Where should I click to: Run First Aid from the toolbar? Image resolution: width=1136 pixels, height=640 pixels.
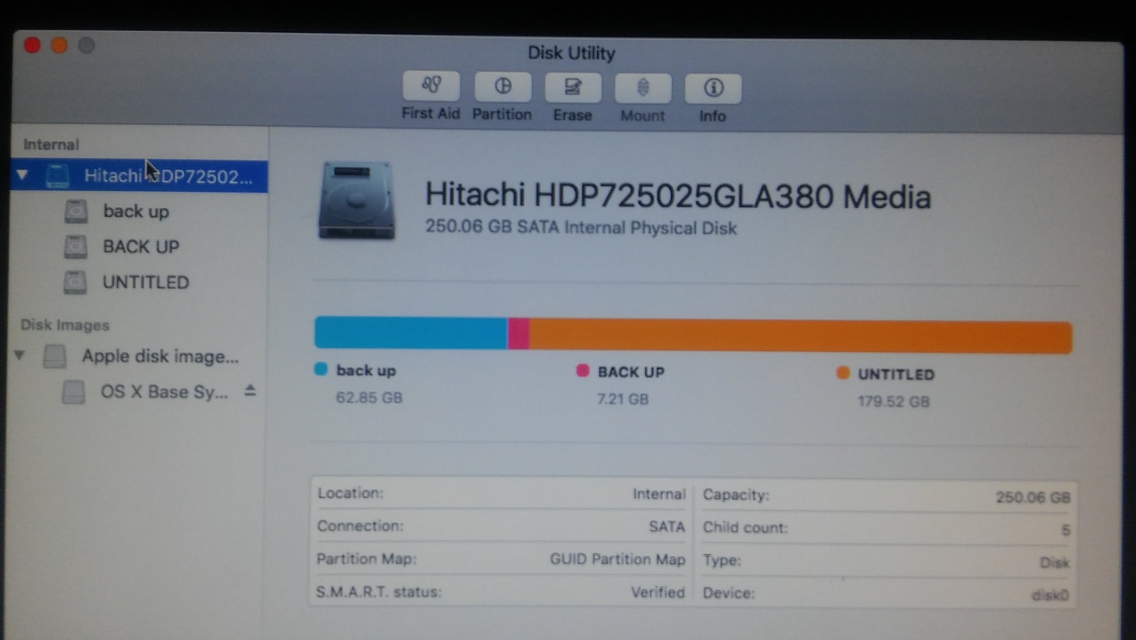coord(431,86)
